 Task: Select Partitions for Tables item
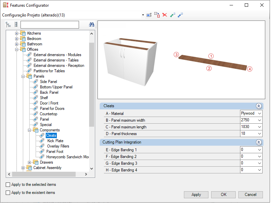tap(49, 71)
